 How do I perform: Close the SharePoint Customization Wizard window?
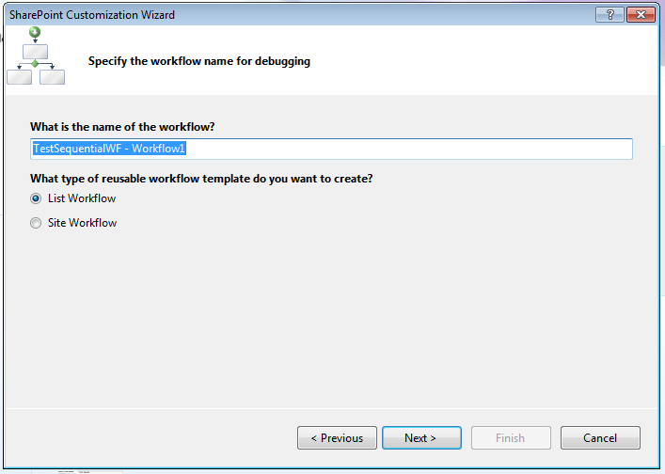(x=639, y=14)
